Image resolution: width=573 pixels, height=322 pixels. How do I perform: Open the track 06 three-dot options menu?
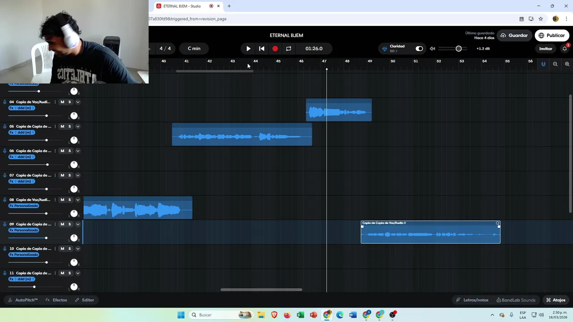pyautogui.click(x=55, y=151)
